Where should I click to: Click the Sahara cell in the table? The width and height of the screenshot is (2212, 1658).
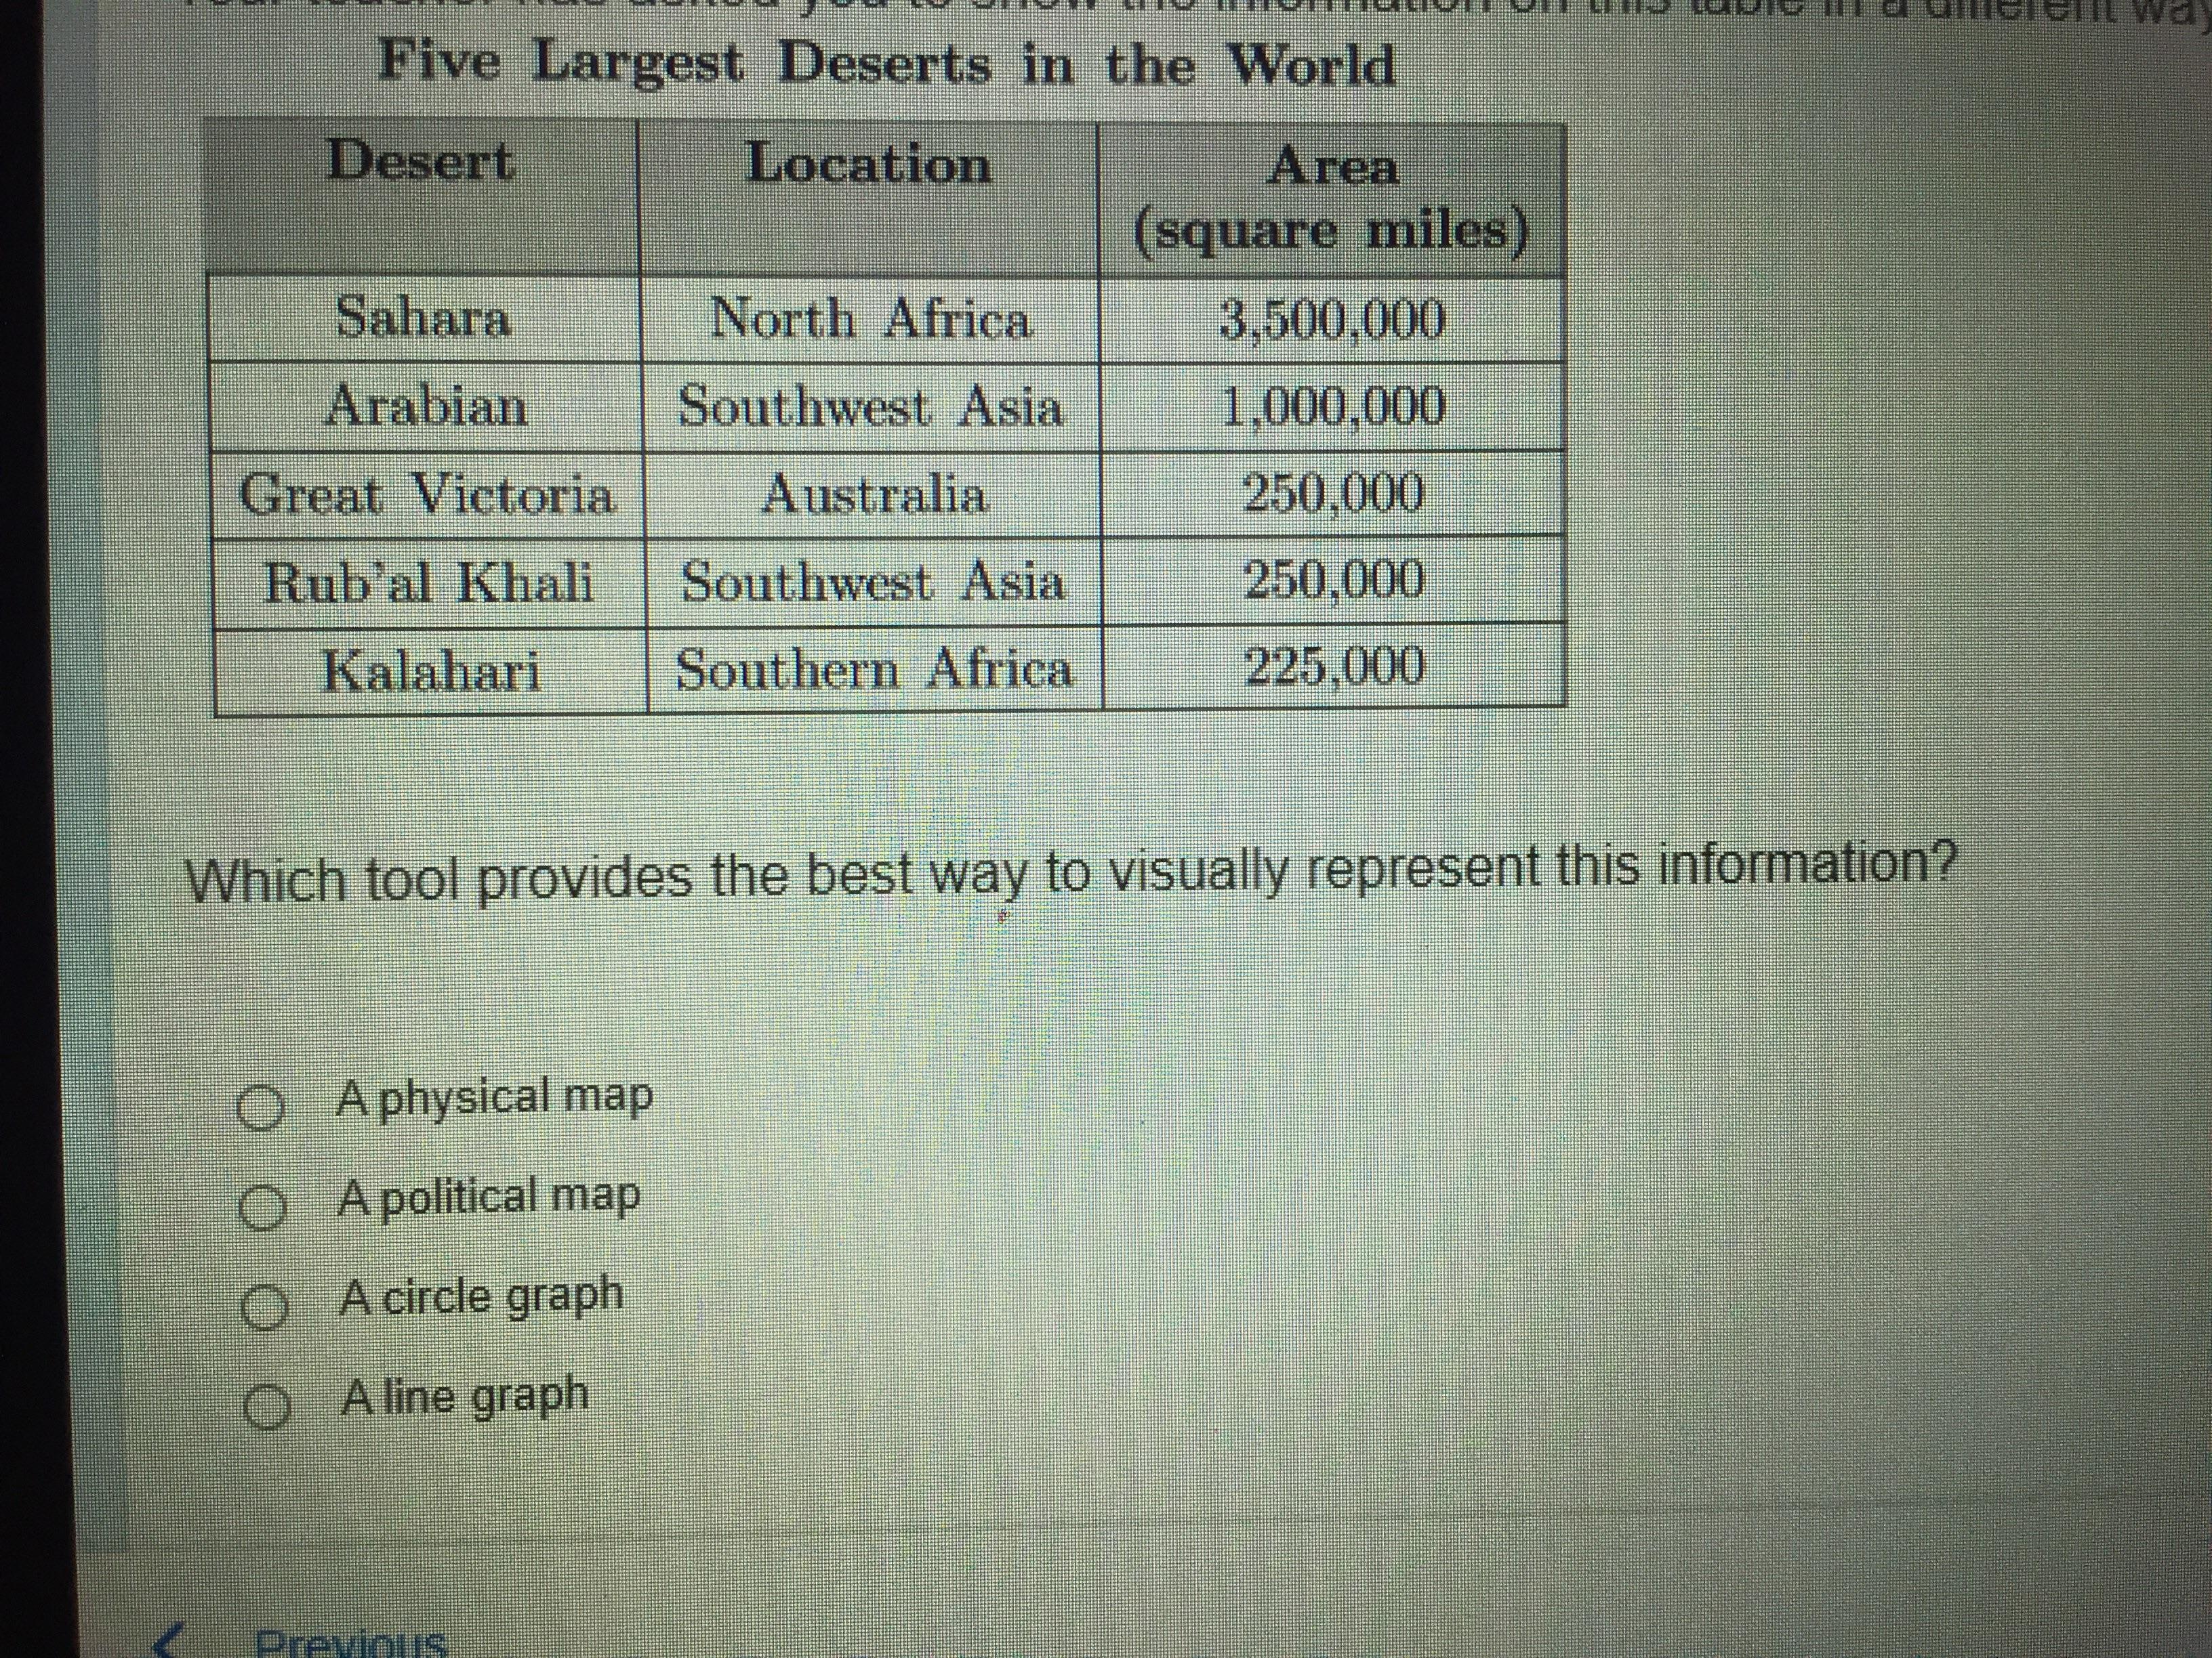click(423, 319)
